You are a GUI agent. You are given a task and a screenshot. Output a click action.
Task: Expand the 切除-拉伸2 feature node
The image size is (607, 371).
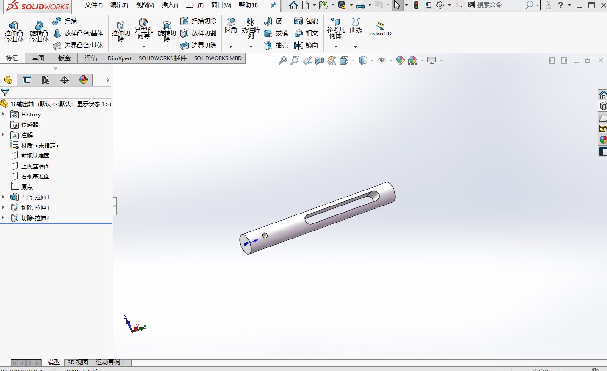pyautogui.click(x=3, y=218)
